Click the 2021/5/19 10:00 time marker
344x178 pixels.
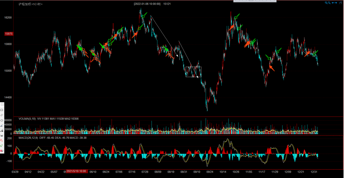pos(77,171)
